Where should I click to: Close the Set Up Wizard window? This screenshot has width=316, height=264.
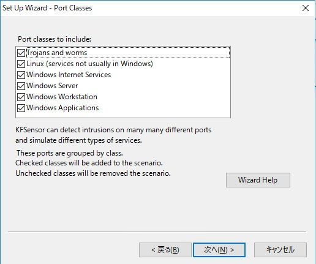click(x=306, y=8)
